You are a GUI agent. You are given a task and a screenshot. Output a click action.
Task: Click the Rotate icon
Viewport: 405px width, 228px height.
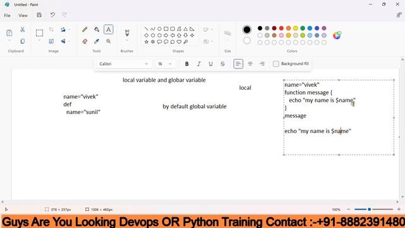[x=63, y=30]
